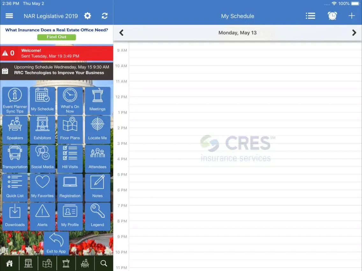Screen dimensions: 362x271
Task: Tap the Wi-Fi status icon
Action: pyautogui.click(x=334, y=3)
